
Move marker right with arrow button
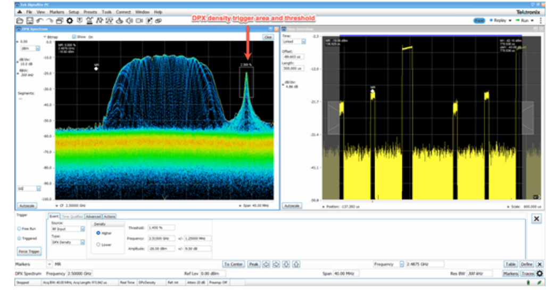276,264
